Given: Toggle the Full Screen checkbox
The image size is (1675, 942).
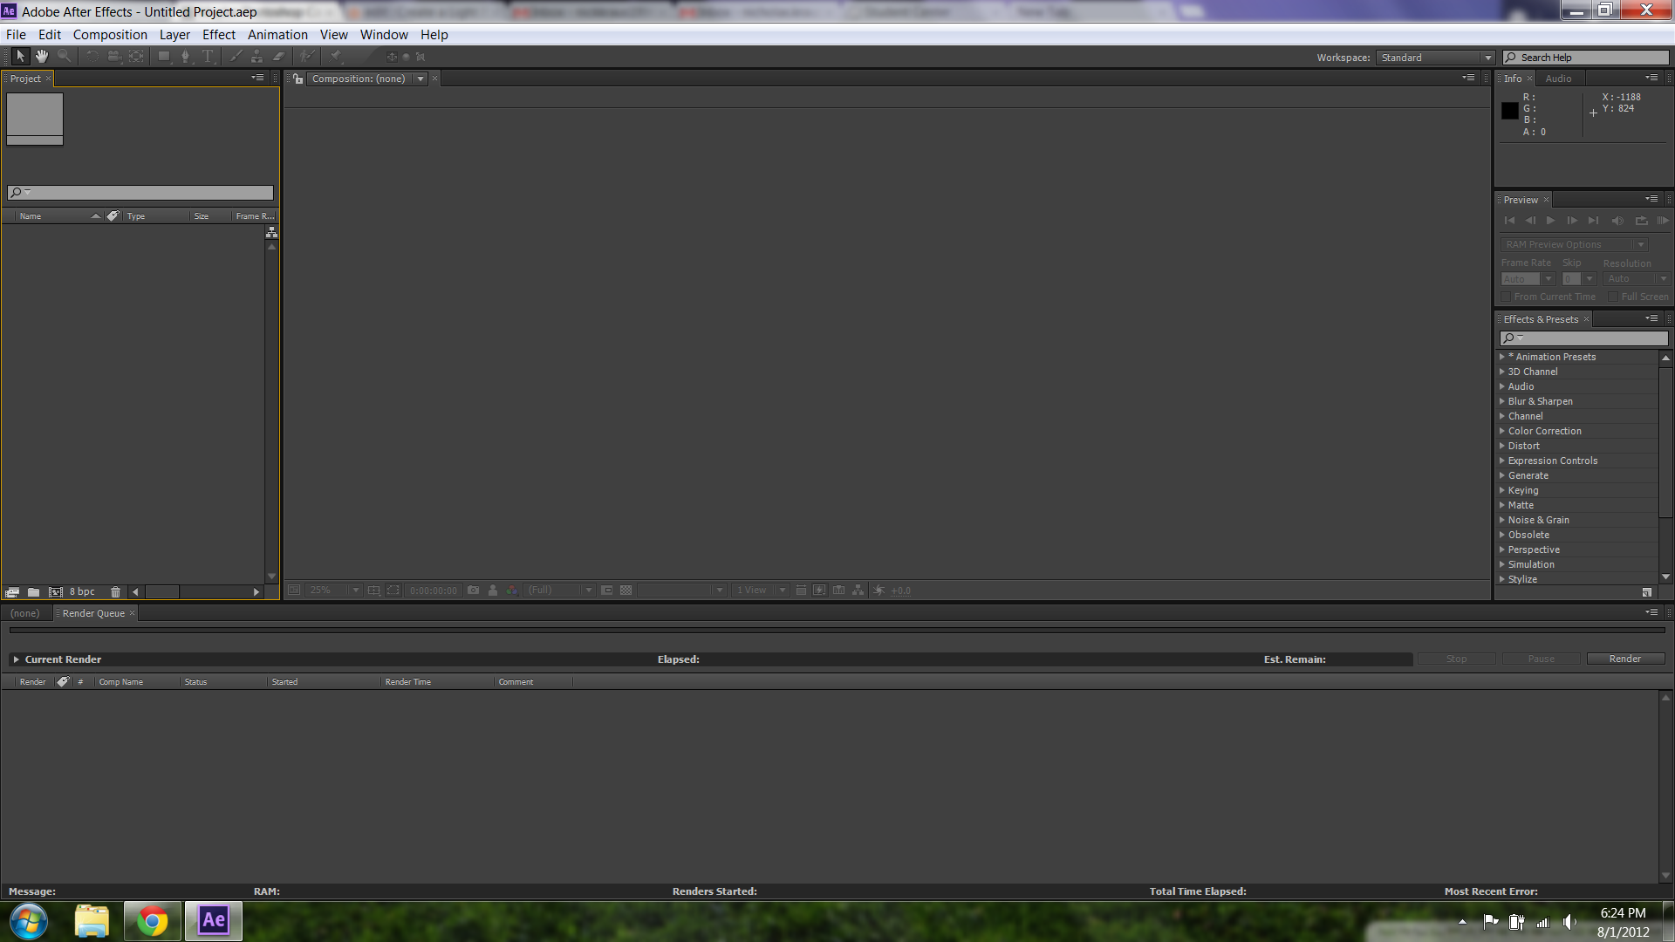Looking at the screenshot, I should click(1613, 297).
